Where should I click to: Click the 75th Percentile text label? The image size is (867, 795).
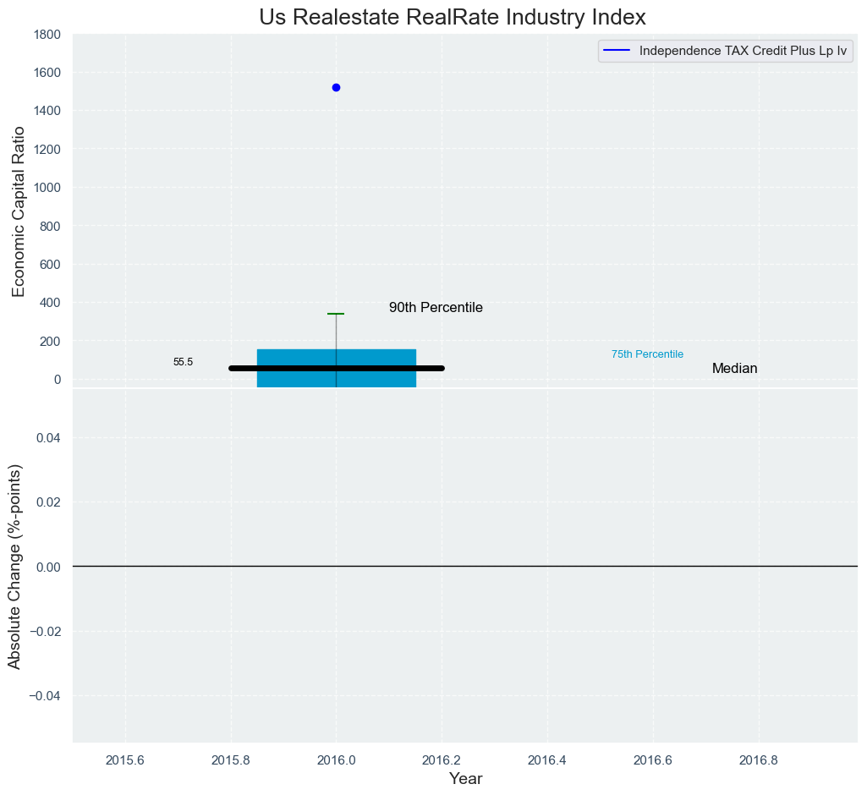647,354
